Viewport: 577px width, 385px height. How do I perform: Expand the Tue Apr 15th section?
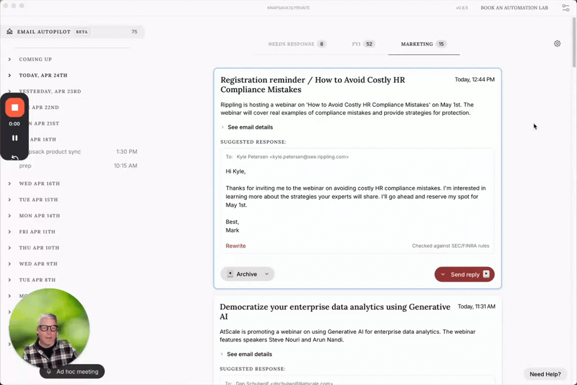[x=10, y=200]
